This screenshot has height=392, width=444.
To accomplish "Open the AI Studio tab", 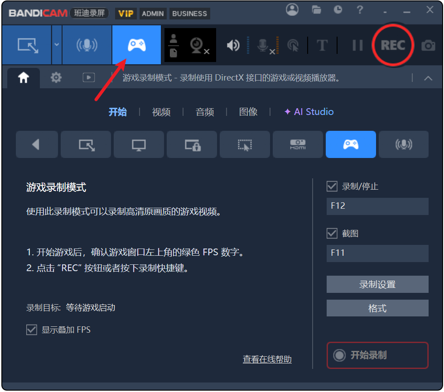I will point(309,112).
